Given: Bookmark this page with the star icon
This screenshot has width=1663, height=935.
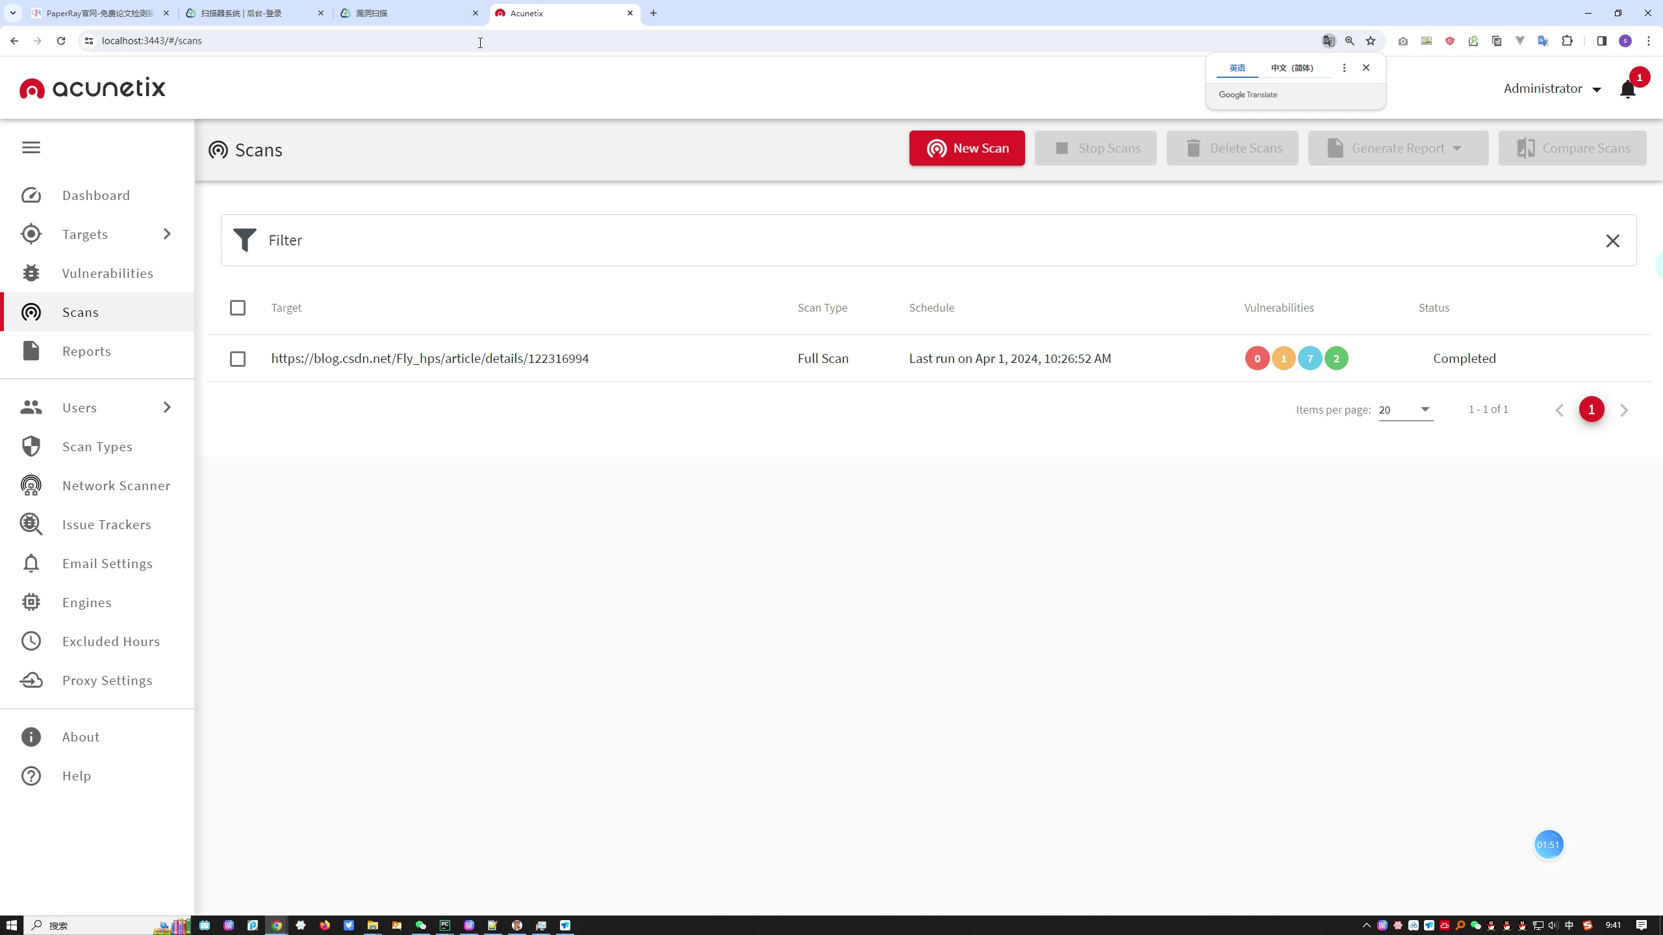Looking at the screenshot, I should [1371, 41].
